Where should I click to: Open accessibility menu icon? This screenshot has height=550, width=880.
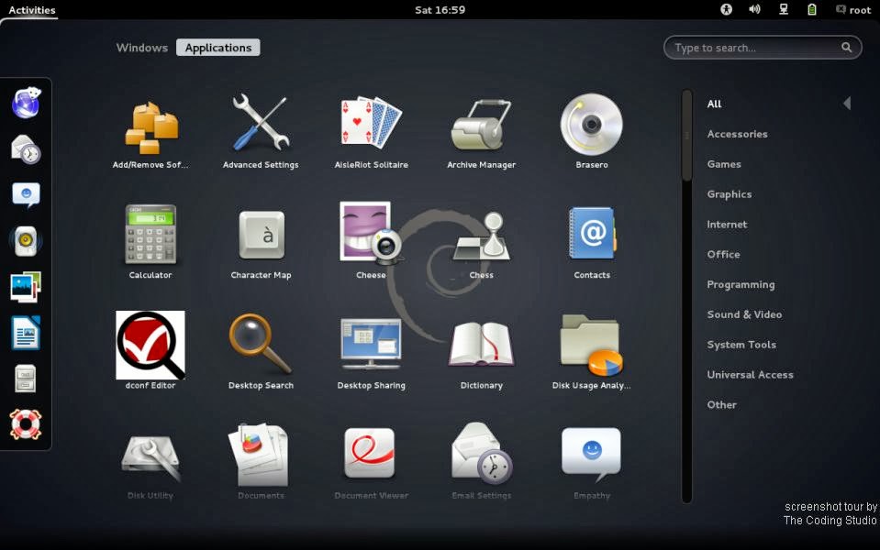[726, 9]
